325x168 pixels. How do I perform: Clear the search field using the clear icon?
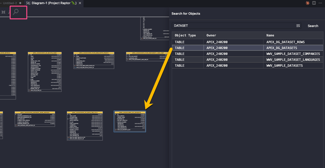pyautogui.click(x=298, y=26)
